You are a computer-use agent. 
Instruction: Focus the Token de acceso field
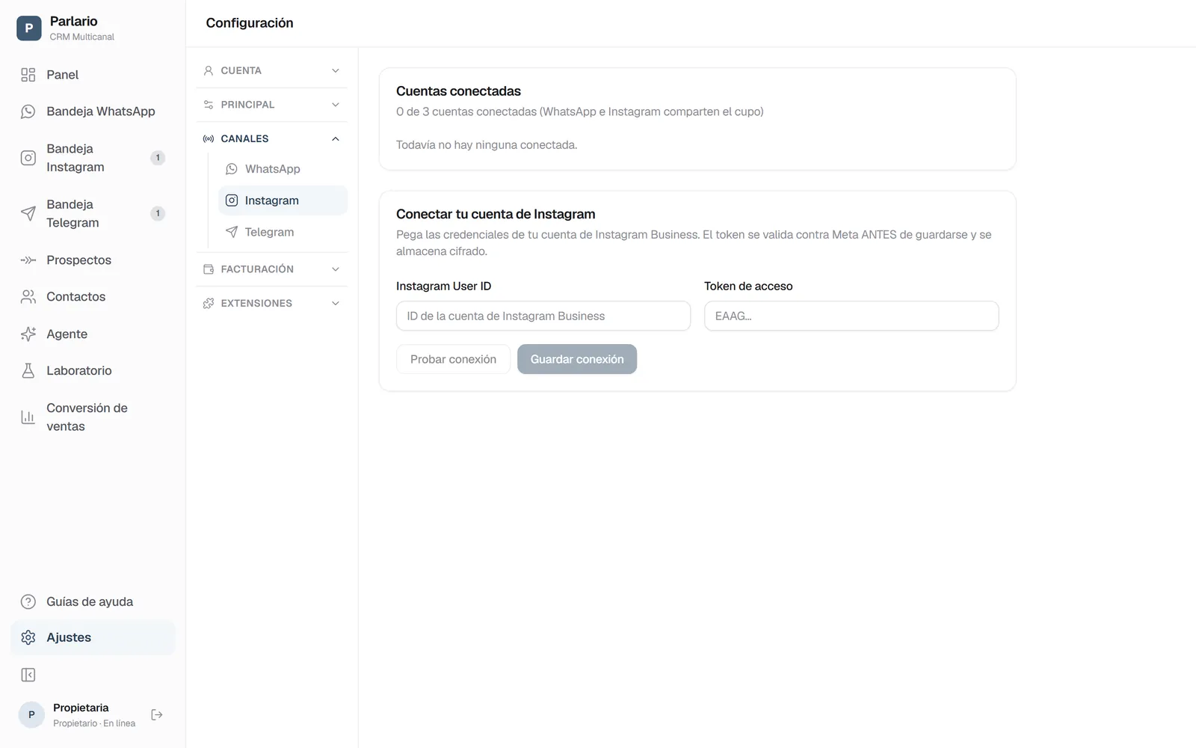pos(851,316)
